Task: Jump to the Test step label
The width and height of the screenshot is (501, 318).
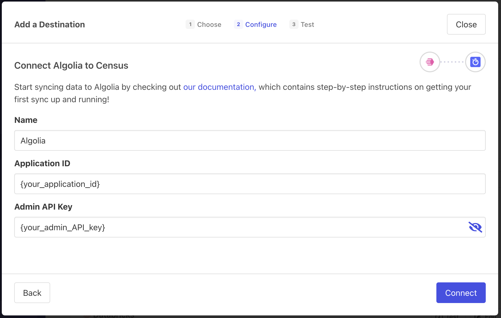Action: [x=307, y=25]
